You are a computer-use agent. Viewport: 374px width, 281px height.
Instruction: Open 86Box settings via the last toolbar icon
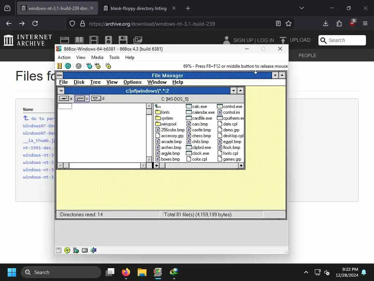tap(108, 66)
